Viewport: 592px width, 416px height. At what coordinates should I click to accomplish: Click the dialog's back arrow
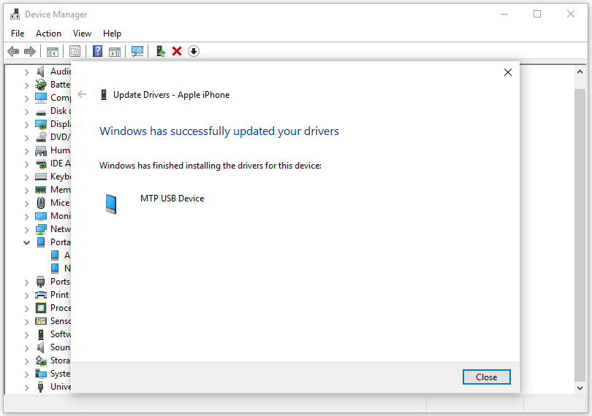(82, 94)
